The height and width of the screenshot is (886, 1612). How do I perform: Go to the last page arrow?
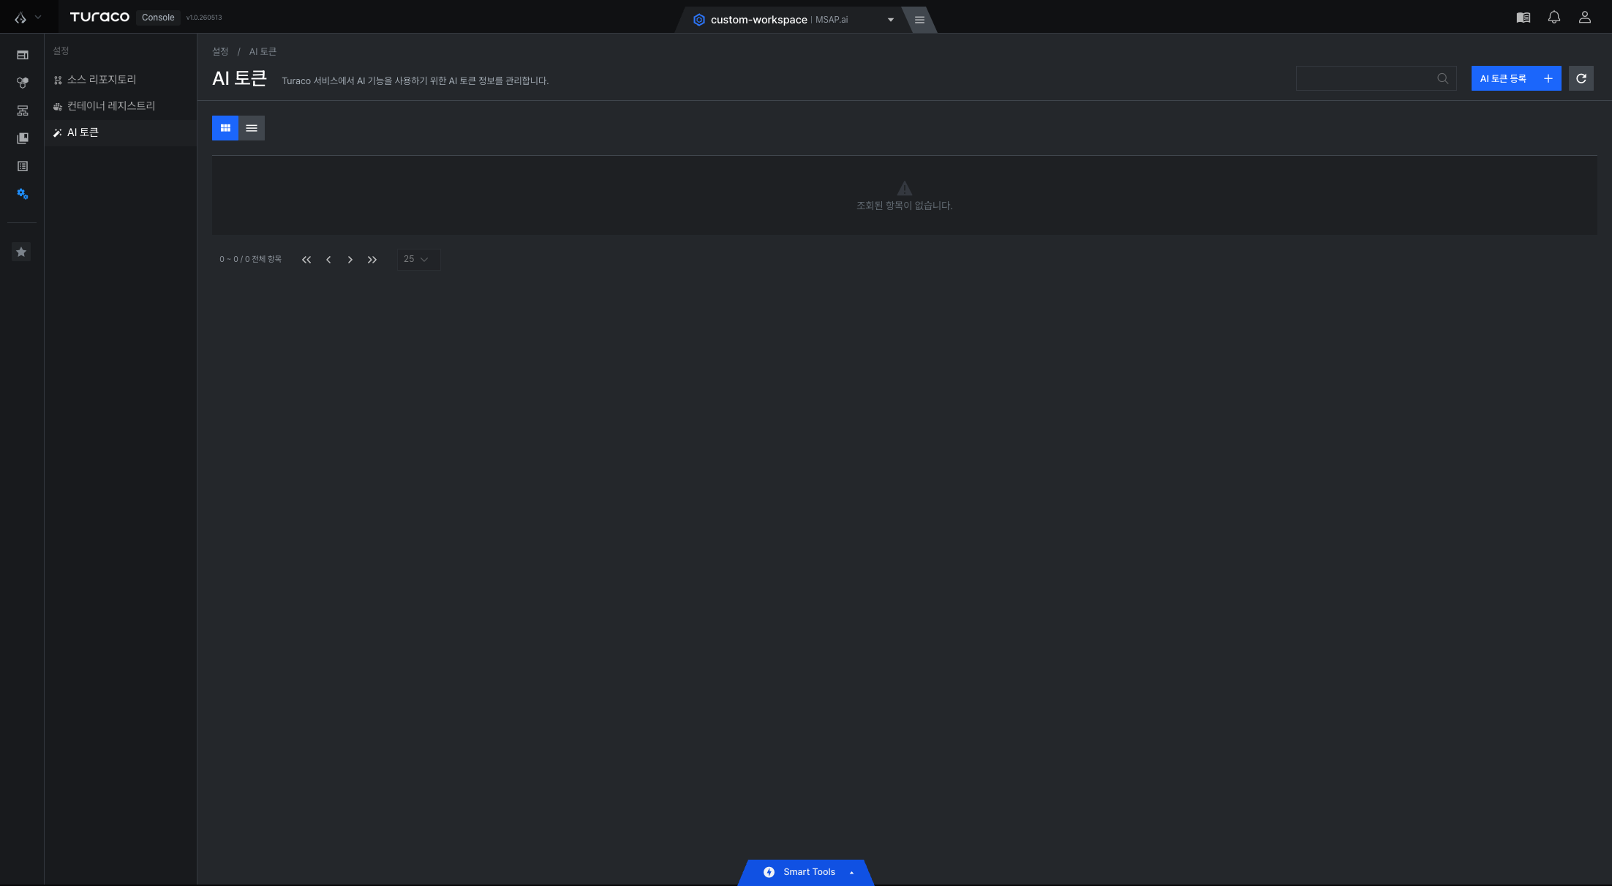tap(372, 260)
